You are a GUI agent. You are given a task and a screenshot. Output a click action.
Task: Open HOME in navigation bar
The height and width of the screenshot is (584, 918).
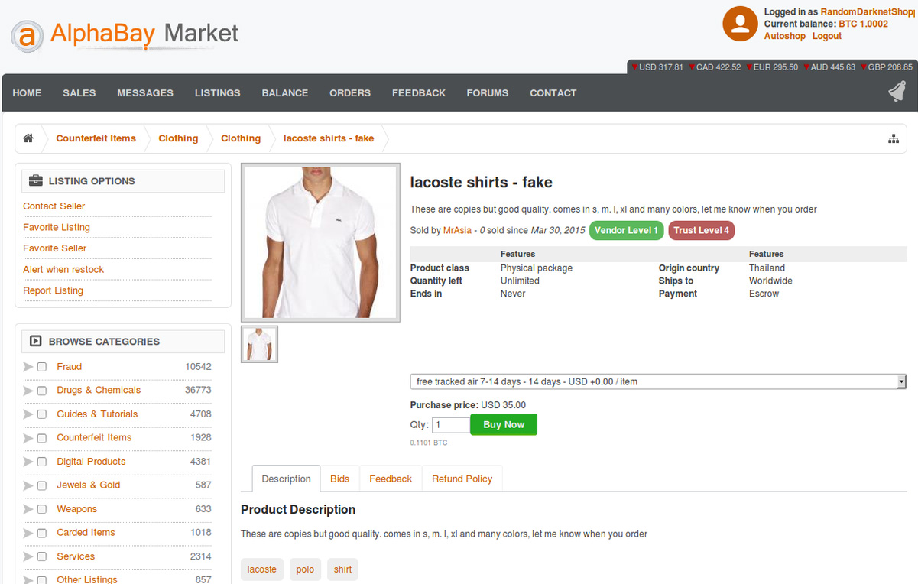(x=28, y=92)
